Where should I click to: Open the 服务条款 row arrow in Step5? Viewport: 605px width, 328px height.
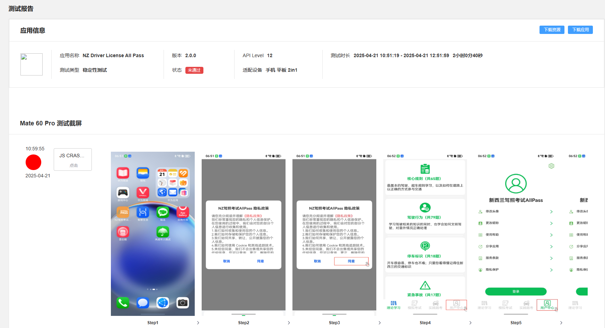pyautogui.click(x=551, y=258)
